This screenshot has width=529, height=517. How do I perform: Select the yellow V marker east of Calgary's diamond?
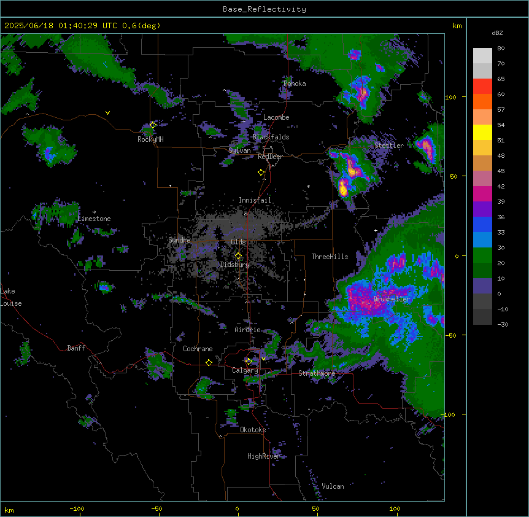pos(263,359)
